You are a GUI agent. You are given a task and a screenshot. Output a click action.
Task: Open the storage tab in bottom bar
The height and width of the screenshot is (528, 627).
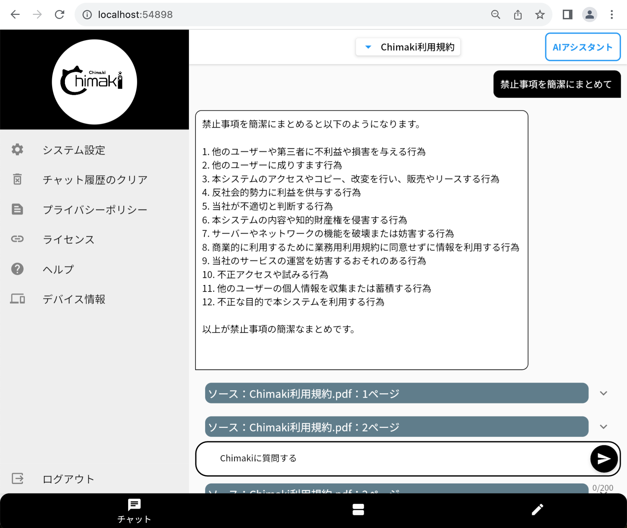click(358, 509)
